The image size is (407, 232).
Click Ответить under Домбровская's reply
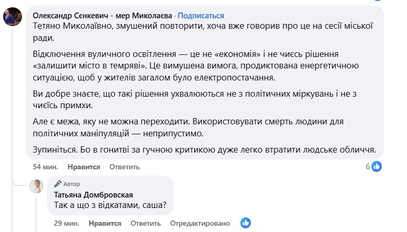(145, 223)
